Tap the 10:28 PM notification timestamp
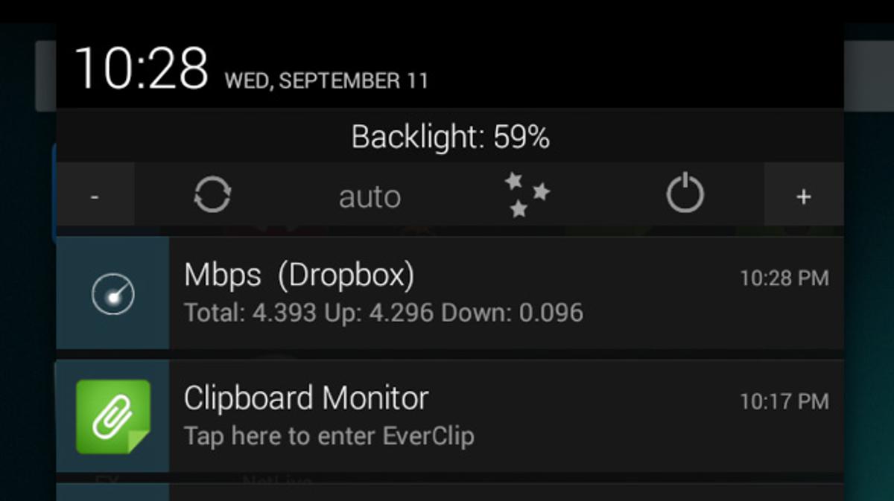 (784, 278)
